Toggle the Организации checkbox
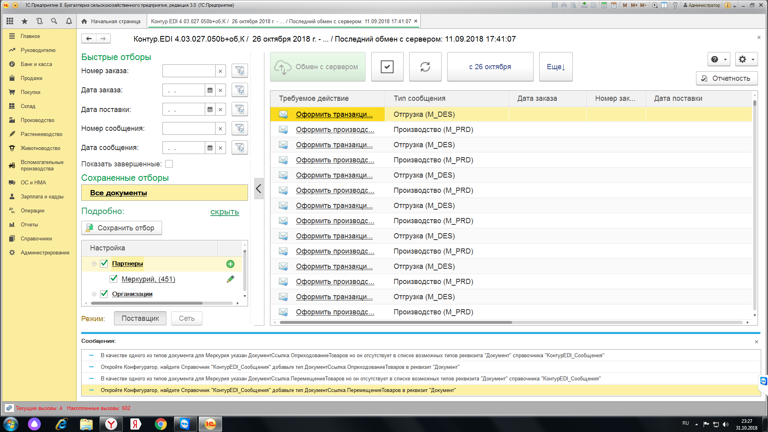 click(104, 294)
